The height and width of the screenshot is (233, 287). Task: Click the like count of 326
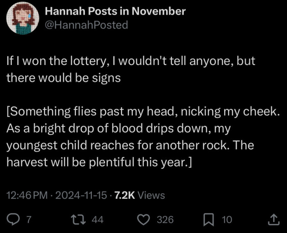click(x=165, y=220)
